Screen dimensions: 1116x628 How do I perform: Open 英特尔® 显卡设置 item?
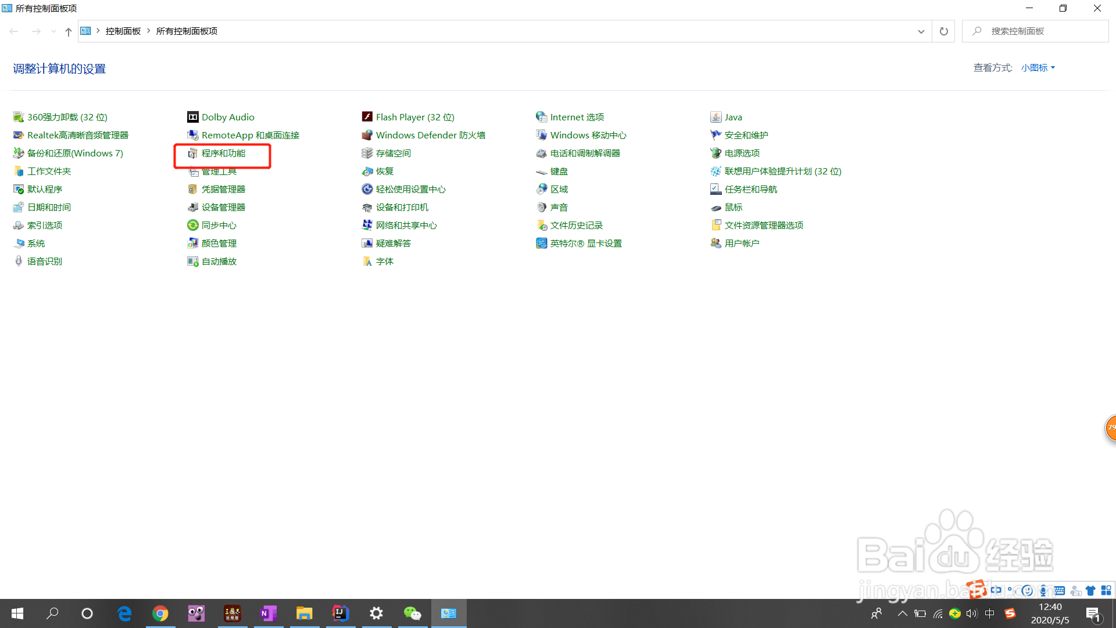coord(585,244)
